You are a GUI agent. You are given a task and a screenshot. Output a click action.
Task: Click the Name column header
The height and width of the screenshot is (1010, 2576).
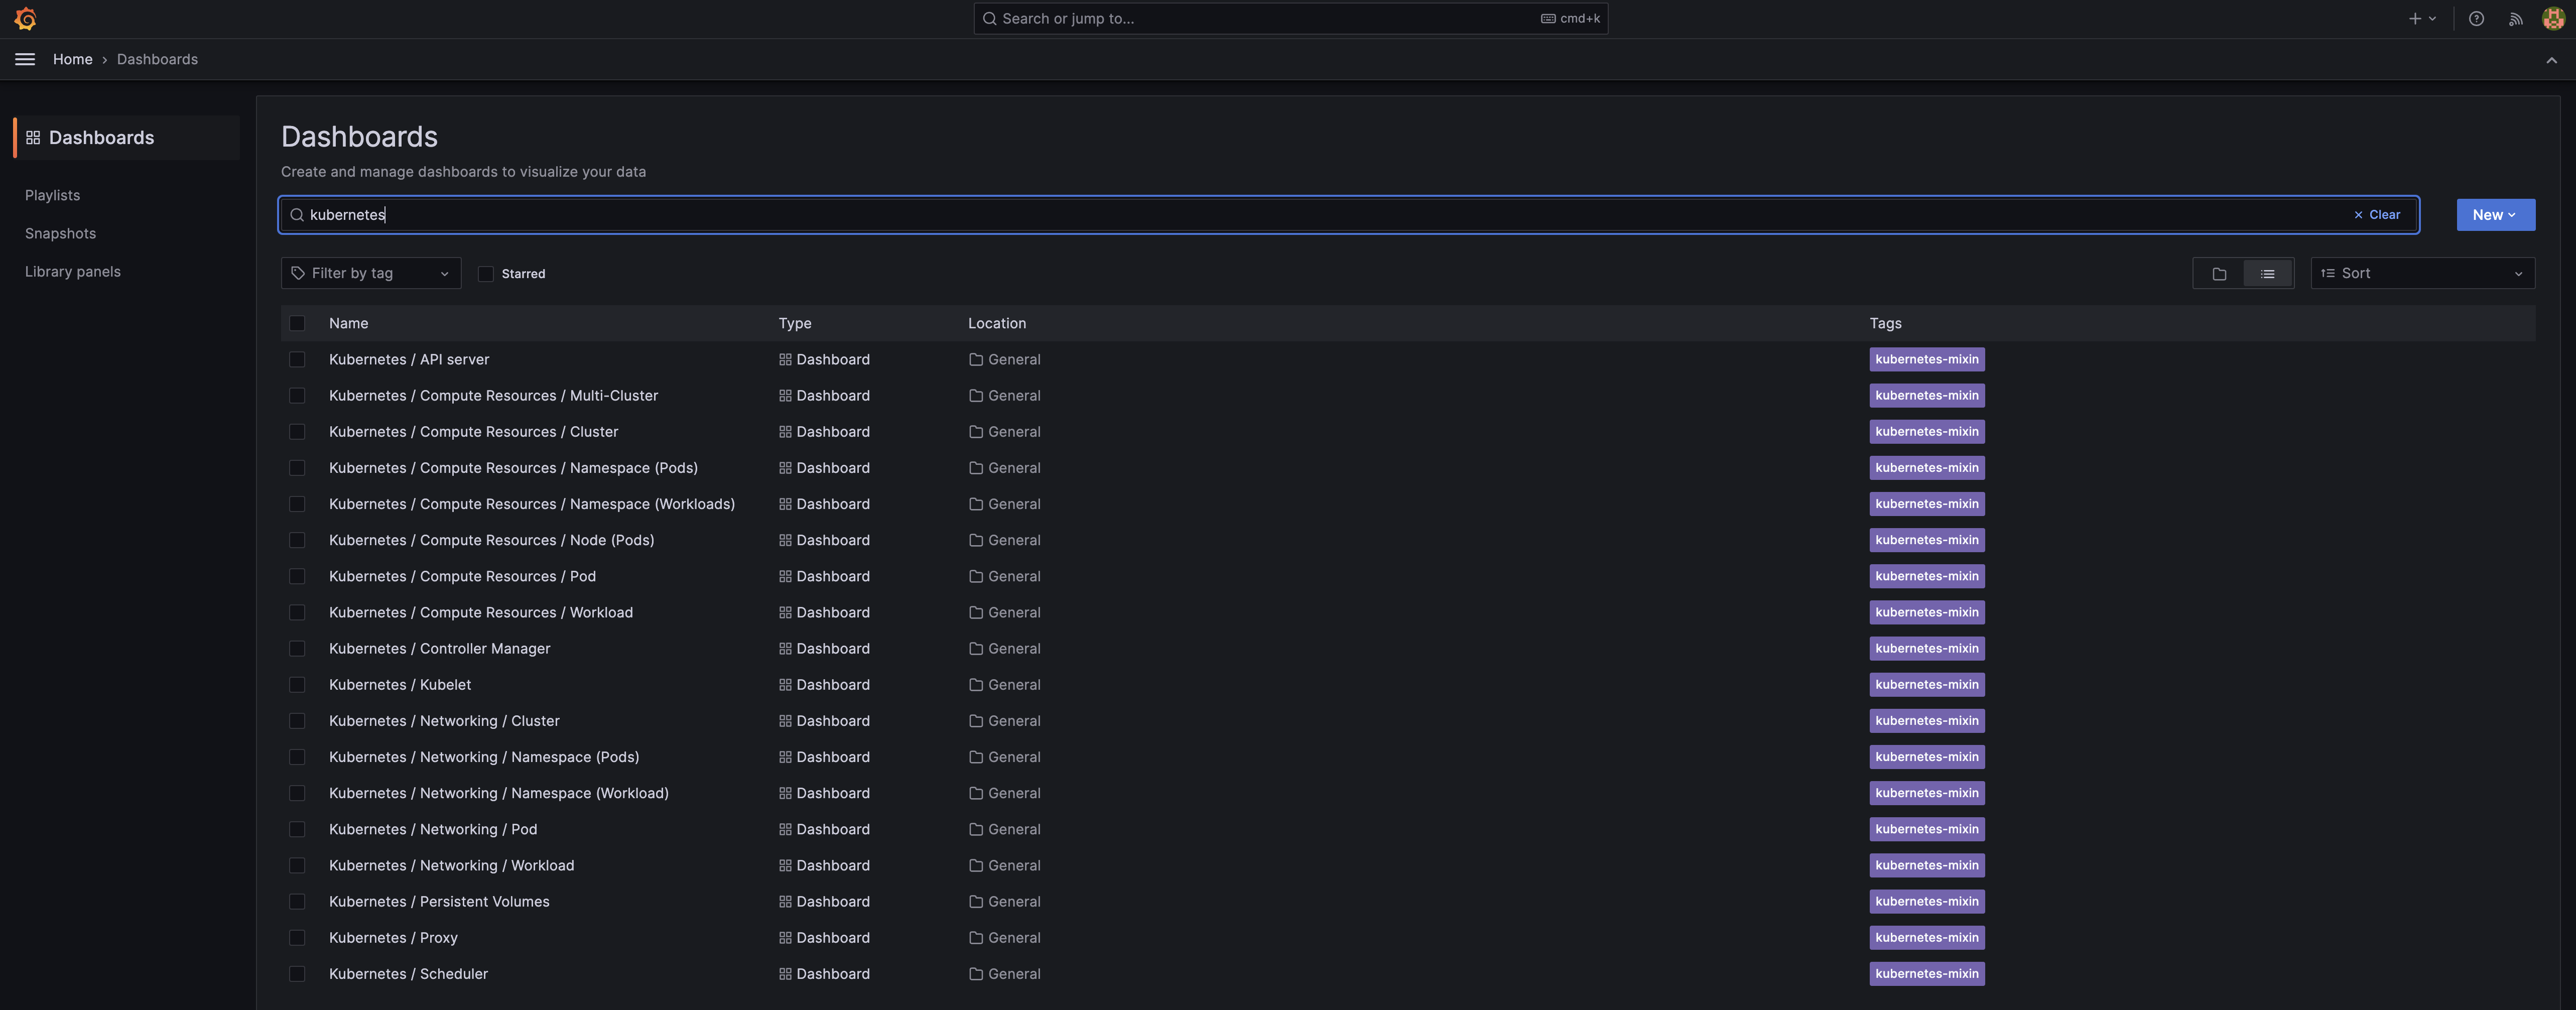click(348, 324)
